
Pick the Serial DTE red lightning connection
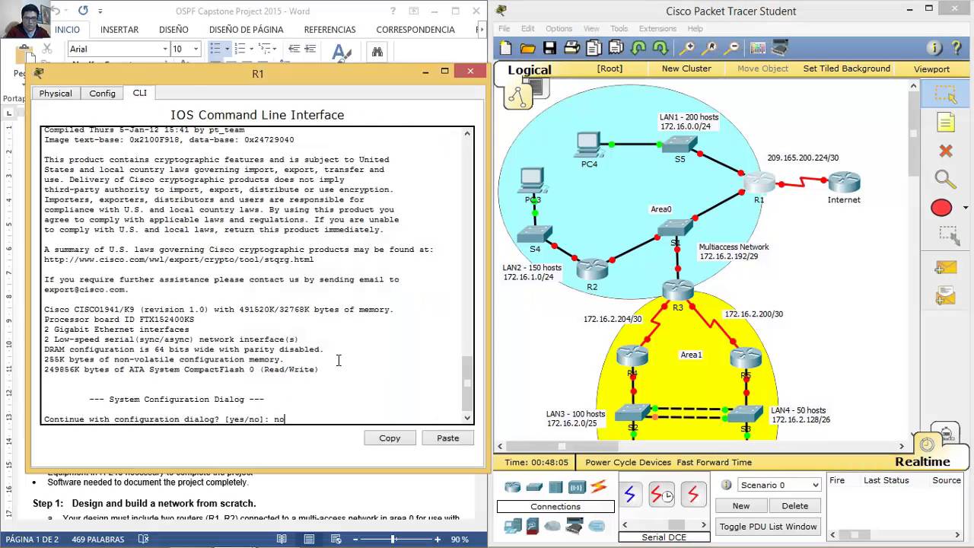(692, 495)
